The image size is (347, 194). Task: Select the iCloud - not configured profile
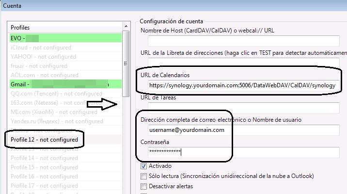65,48
